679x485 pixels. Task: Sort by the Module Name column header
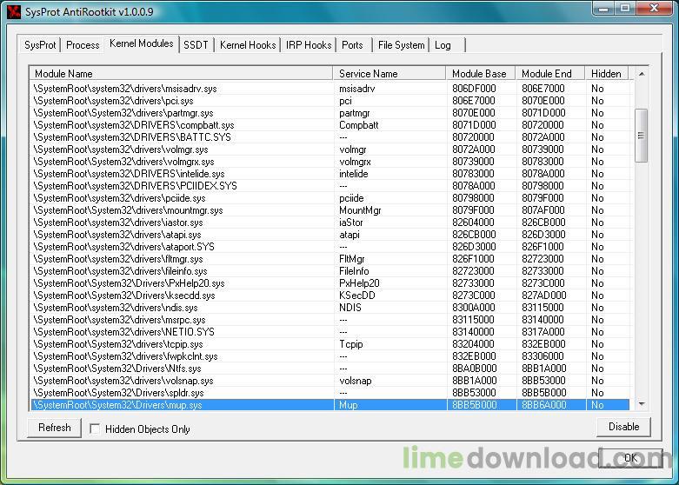(181, 74)
